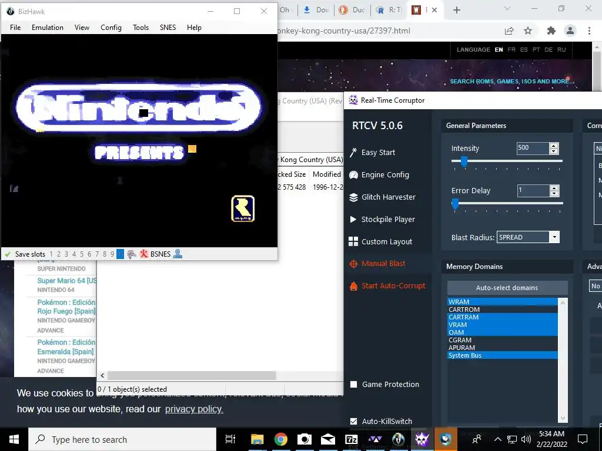Open Chrome from taskbar
The image size is (602, 451).
pos(280,439)
